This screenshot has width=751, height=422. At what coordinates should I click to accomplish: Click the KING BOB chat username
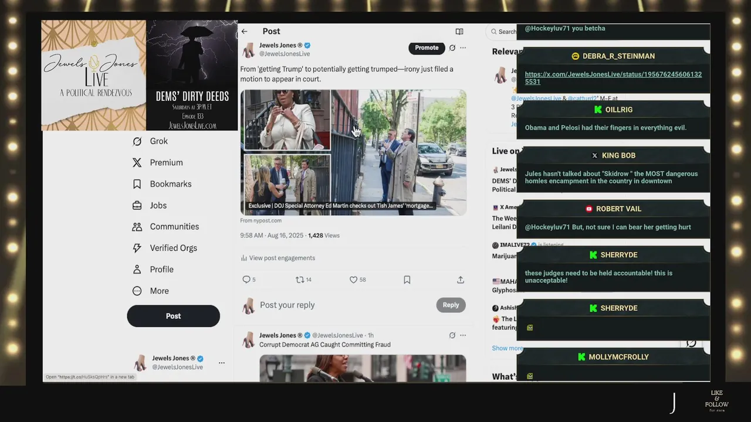[x=618, y=155]
